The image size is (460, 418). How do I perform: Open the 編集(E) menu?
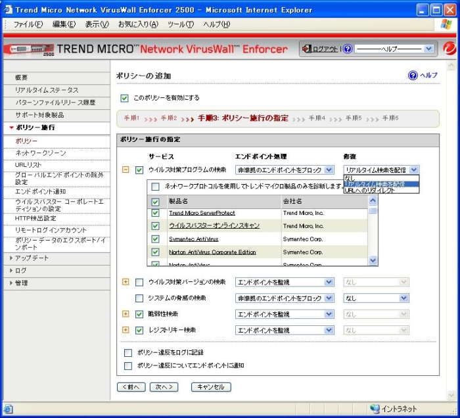(x=64, y=24)
